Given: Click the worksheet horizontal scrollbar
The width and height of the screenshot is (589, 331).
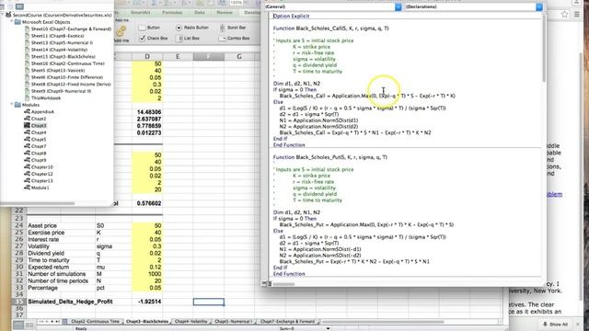Looking at the screenshot, I should tap(383, 322).
